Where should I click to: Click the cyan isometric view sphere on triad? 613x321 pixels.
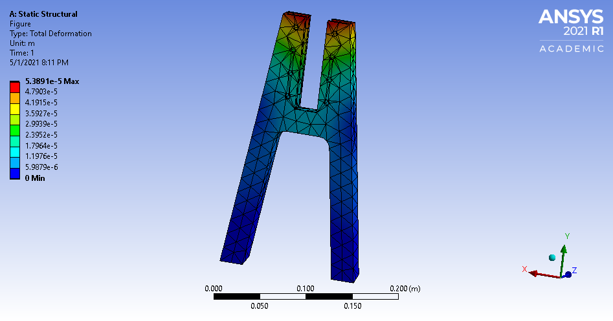coord(552,258)
